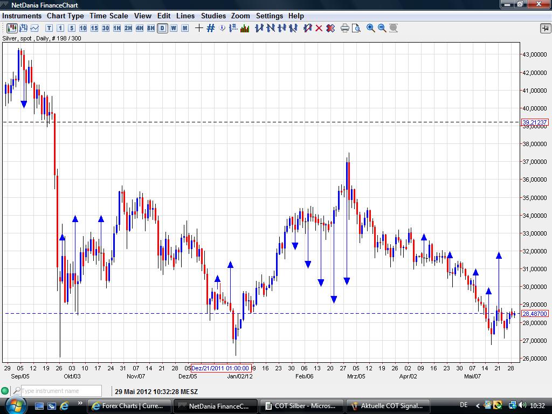Zoom in with magnifier plus icon
The height and width of the screenshot is (414, 552).
pos(371,28)
